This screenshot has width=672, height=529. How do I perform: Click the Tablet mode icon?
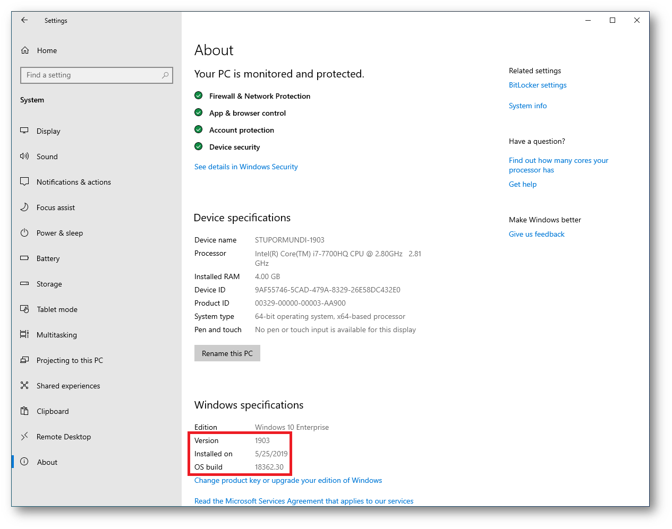[24, 309]
